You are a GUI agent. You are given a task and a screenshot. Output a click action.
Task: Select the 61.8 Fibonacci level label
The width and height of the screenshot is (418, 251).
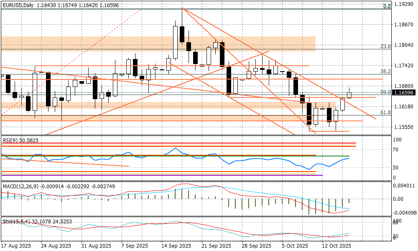[x=386, y=113]
